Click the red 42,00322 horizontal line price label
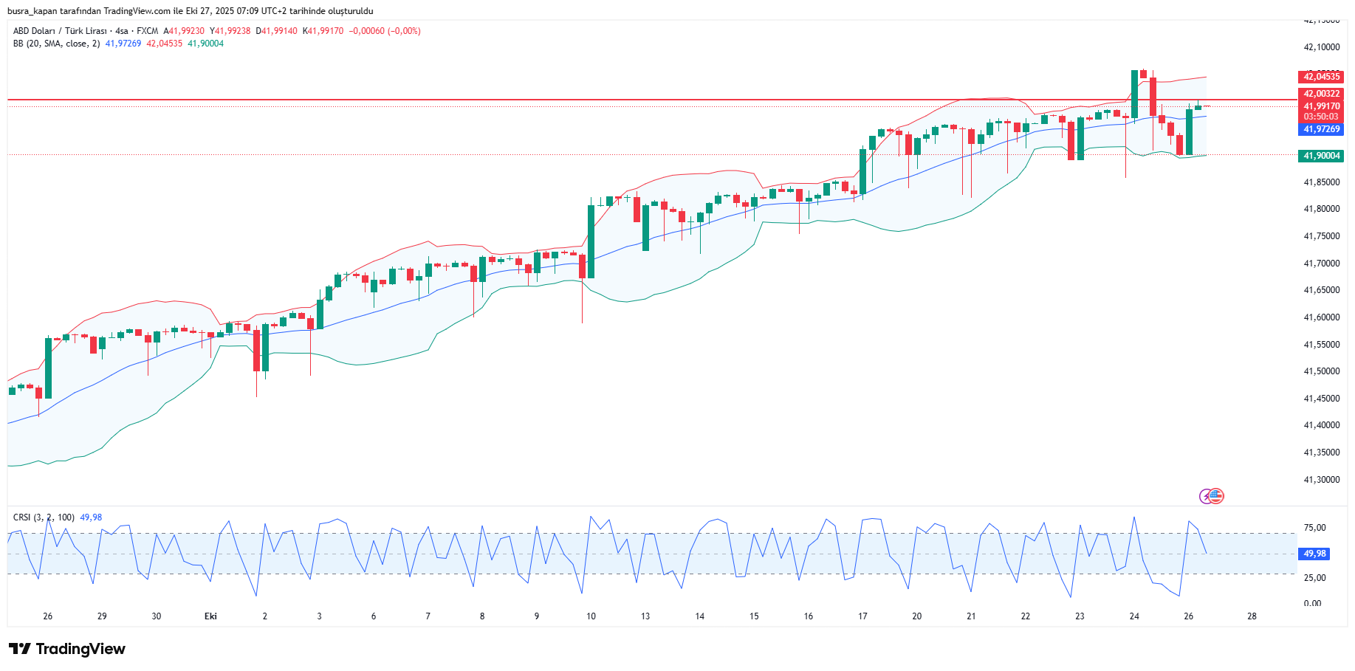Image resolution: width=1355 pixels, height=671 pixels. point(1321,94)
